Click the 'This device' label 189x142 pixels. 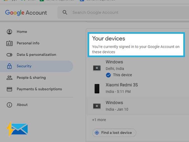pyautogui.click(x=123, y=75)
